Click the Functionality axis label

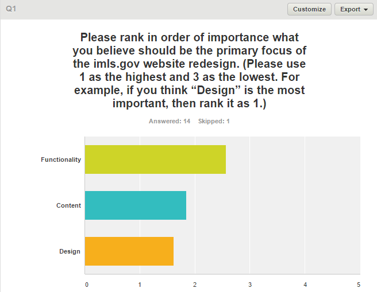tap(61, 159)
